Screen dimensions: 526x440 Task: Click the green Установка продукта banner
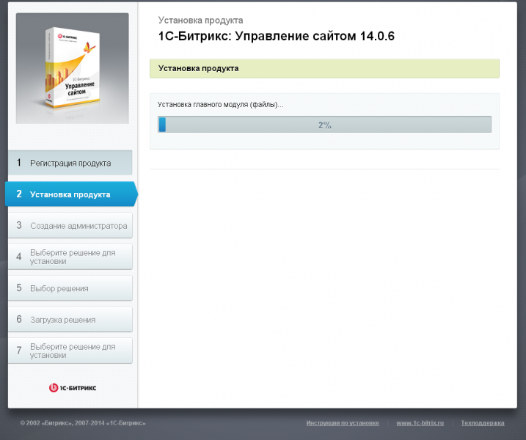pos(324,68)
